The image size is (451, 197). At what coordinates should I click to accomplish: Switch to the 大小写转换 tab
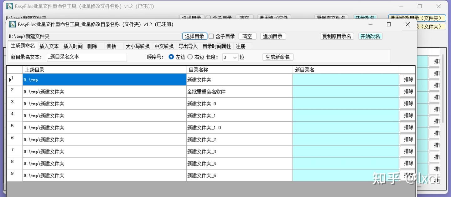[x=137, y=46]
